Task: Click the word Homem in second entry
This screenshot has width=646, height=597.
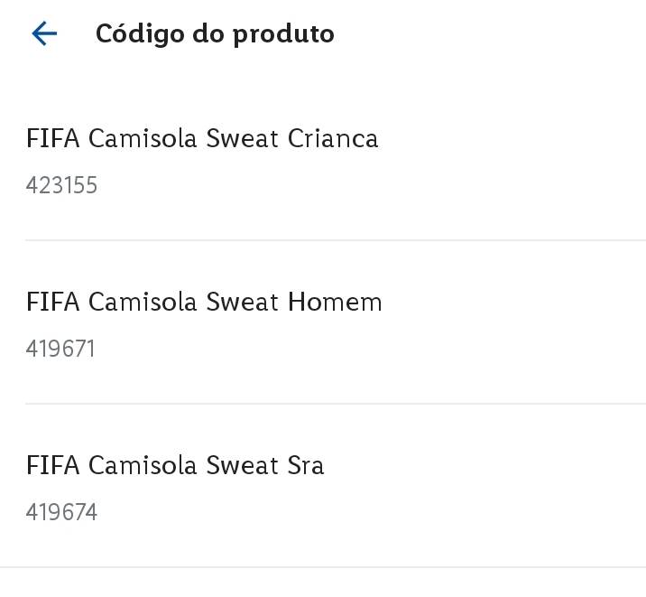Action: (335, 302)
